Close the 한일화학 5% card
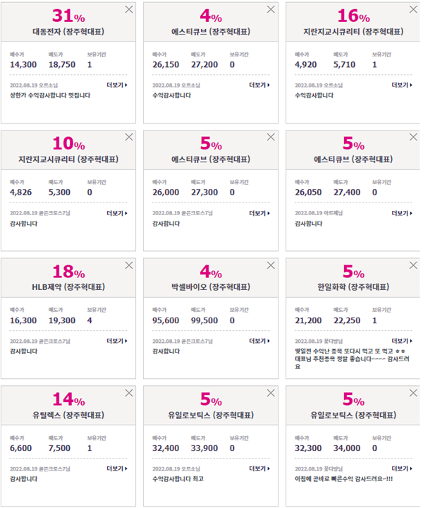435x508 pixels. click(413, 265)
